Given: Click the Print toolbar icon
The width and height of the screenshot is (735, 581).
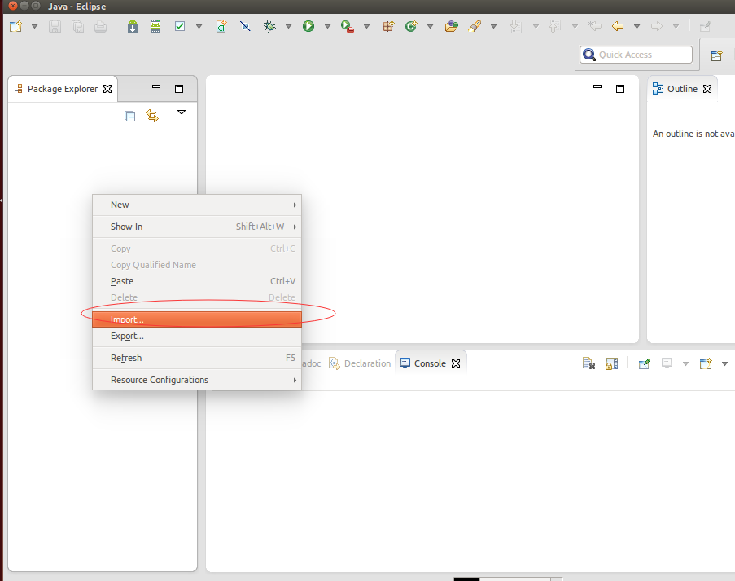Looking at the screenshot, I should pyautogui.click(x=100, y=26).
